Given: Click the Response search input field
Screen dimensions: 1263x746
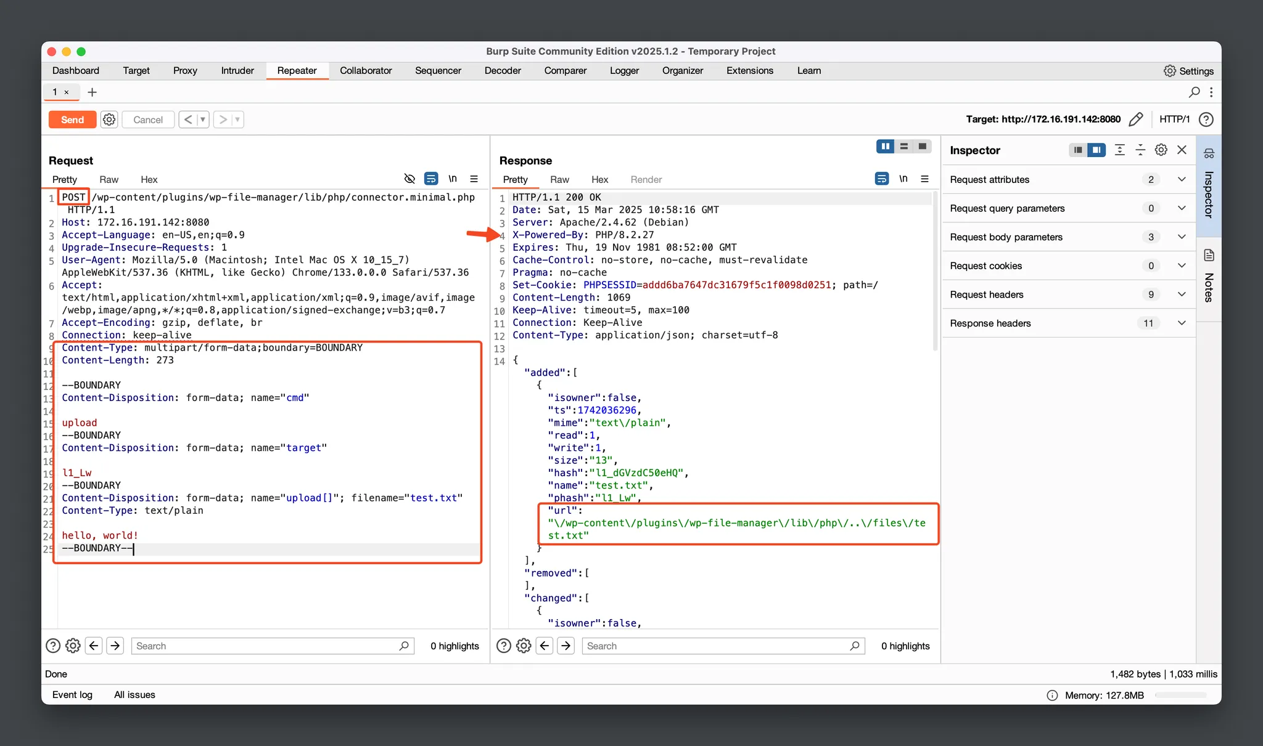Looking at the screenshot, I should tap(715, 646).
